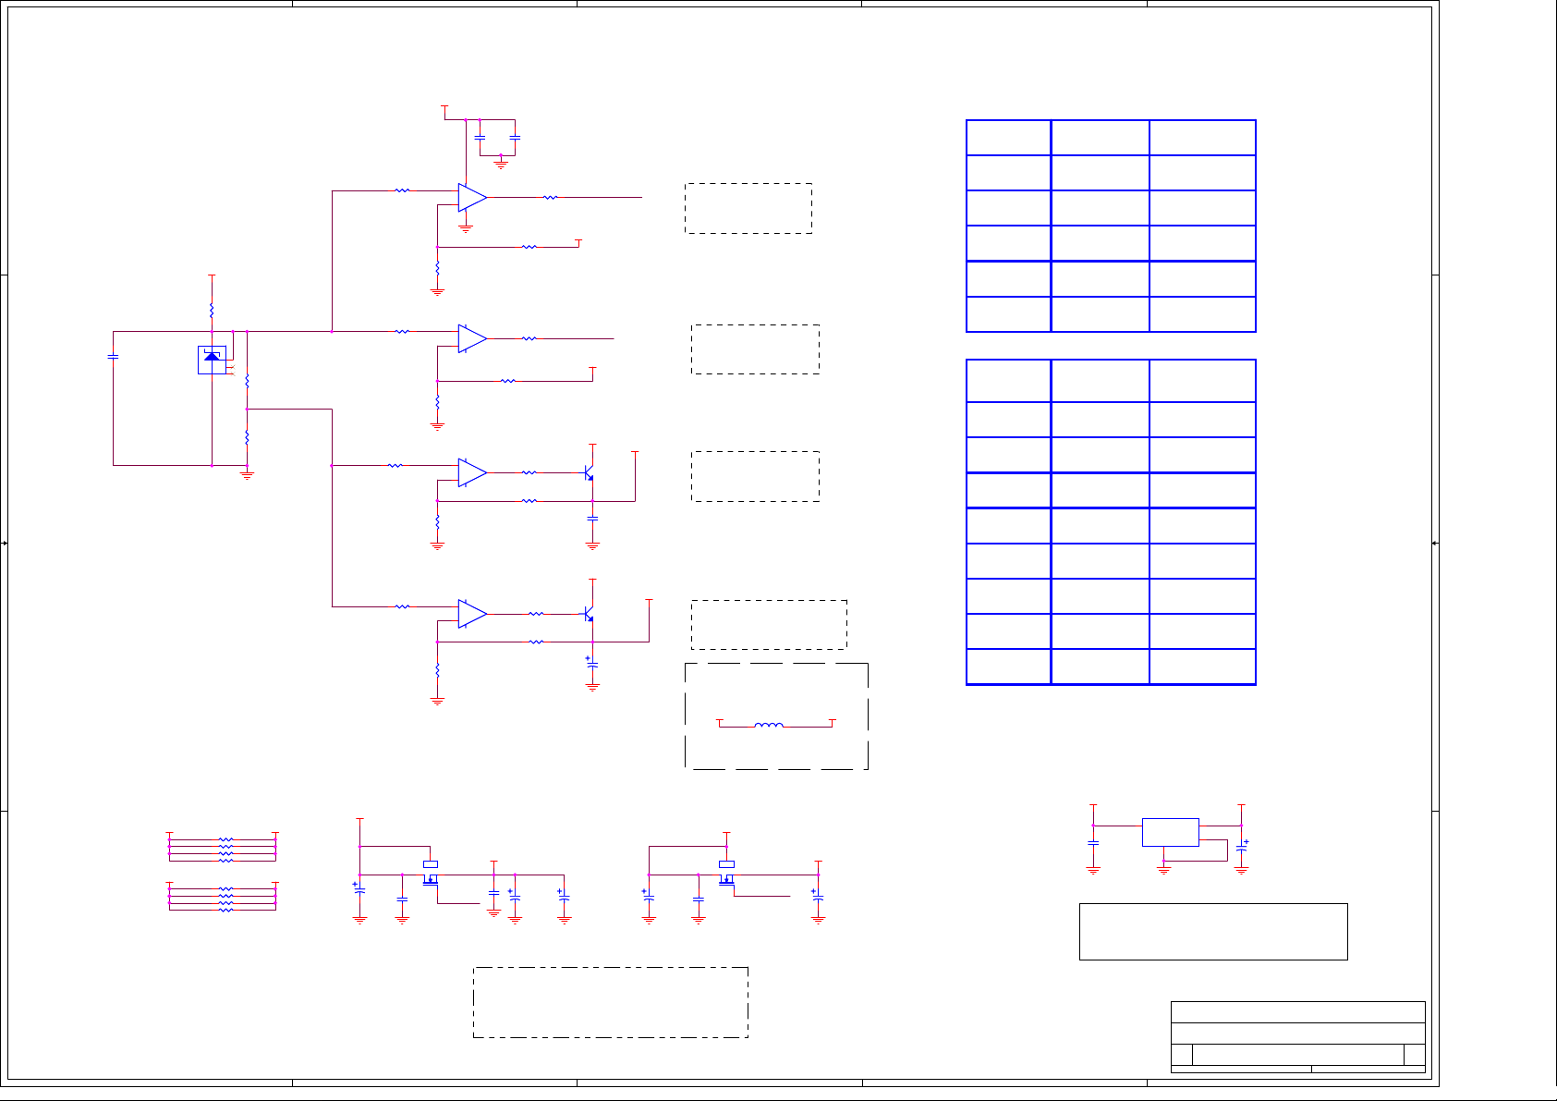Select the shunt reference diode symbol in blue box
1557x1101 pixels.
coord(213,360)
